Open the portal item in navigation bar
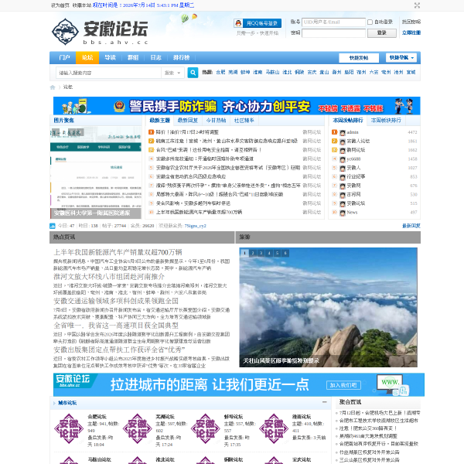The height and width of the screenshot is (464, 464). click(64, 58)
